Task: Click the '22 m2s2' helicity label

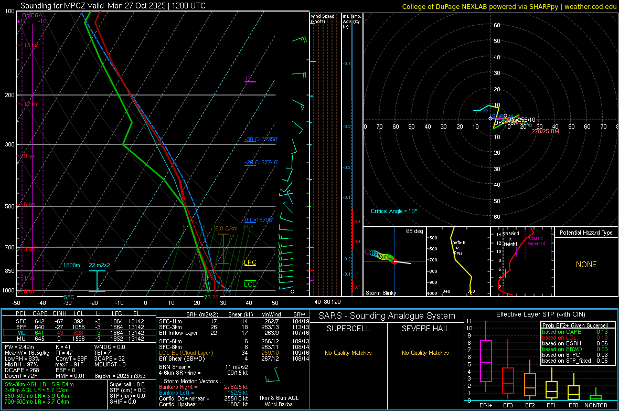Action: pyautogui.click(x=100, y=265)
